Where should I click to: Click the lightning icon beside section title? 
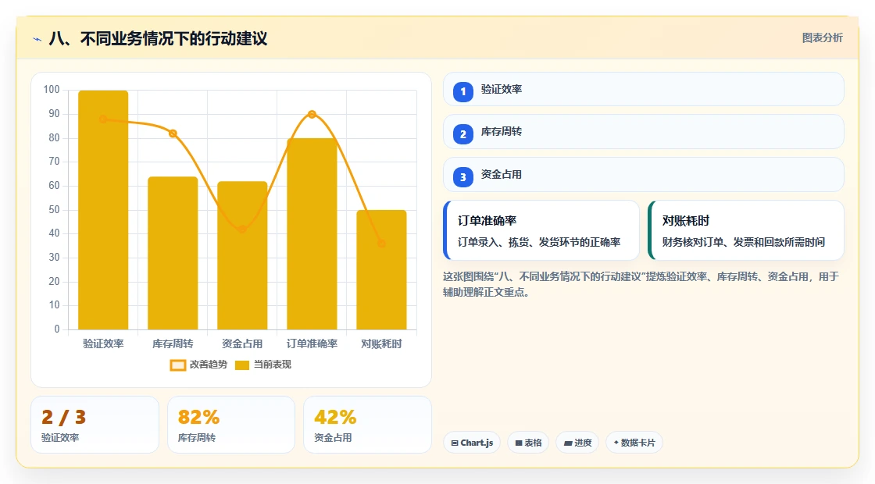(37, 39)
